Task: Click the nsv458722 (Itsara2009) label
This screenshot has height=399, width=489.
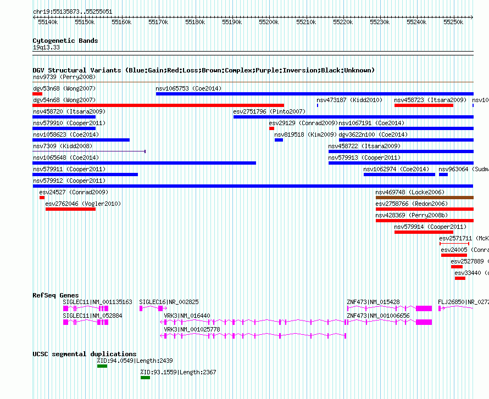Action: 364,146
